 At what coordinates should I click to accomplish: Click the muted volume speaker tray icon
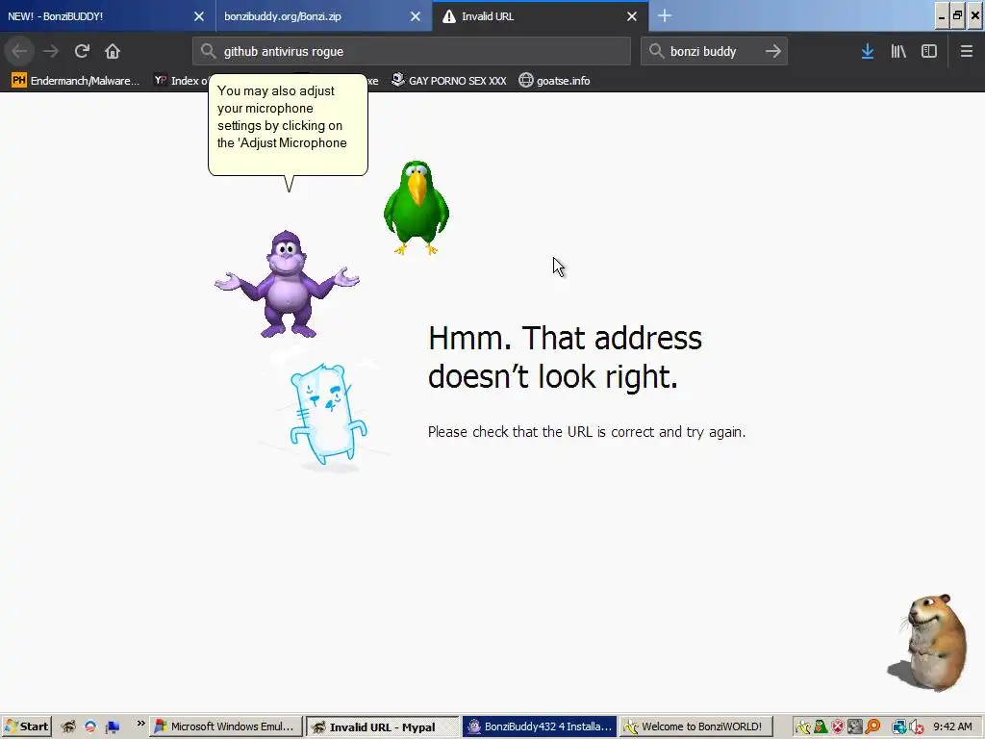pos(916,727)
